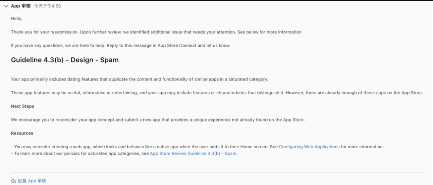Screen dimensions: 433x185
Task: Click the reply arrow icon
Action: [x=14, y=181]
